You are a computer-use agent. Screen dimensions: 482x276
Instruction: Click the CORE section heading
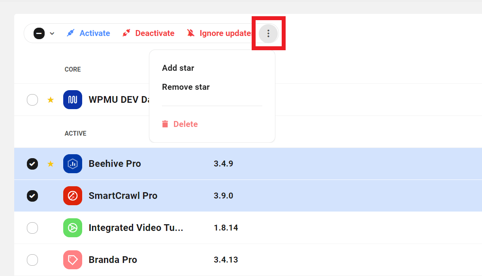pos(73,69)
